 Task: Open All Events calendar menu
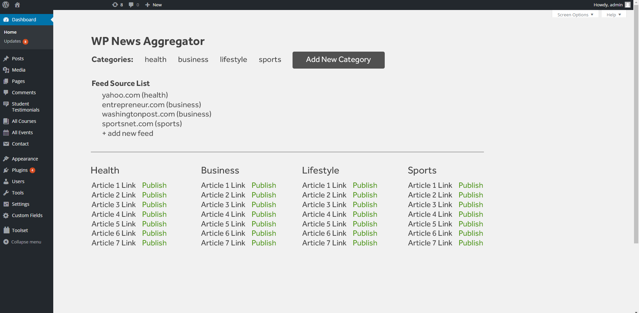click(22, 133)
